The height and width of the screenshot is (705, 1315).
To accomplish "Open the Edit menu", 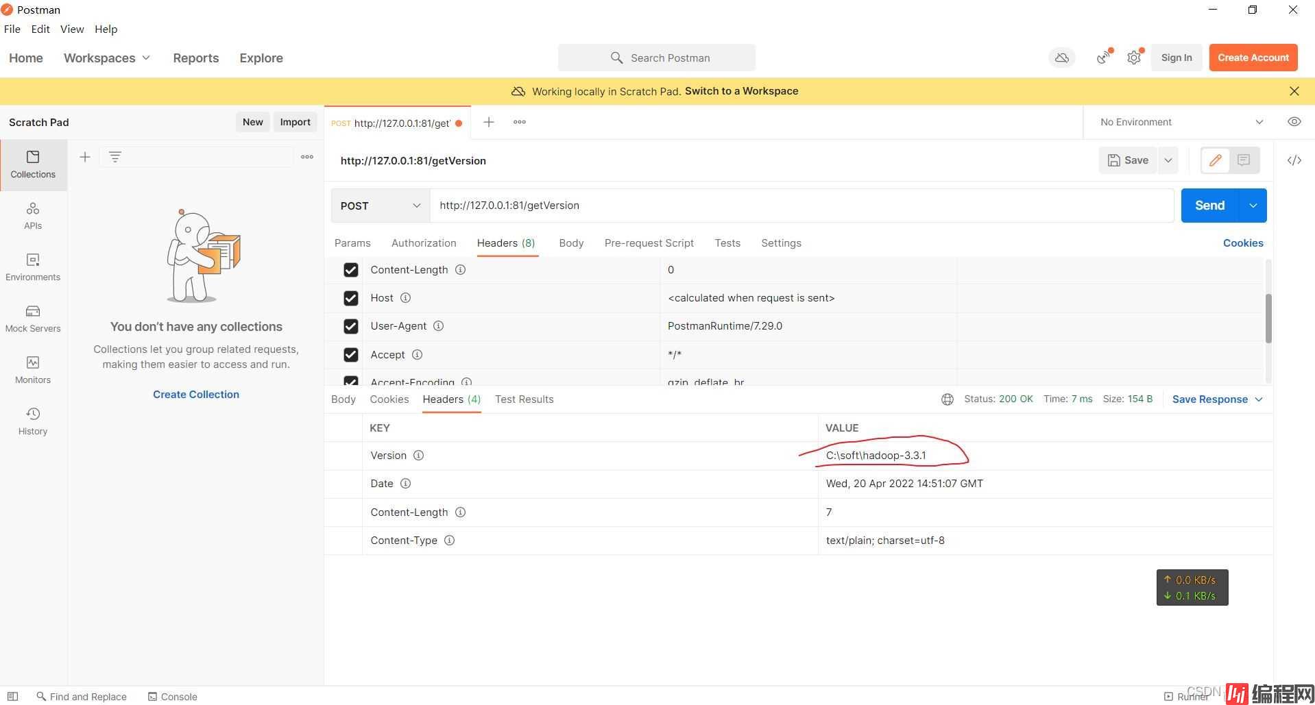I will click(40, 29).
